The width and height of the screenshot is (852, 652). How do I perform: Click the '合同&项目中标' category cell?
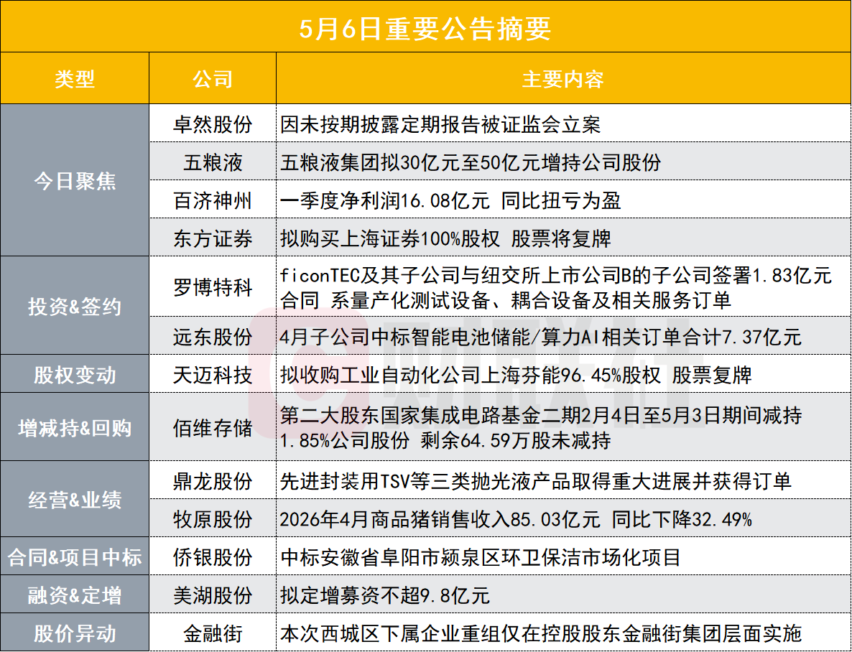(75, 557)
